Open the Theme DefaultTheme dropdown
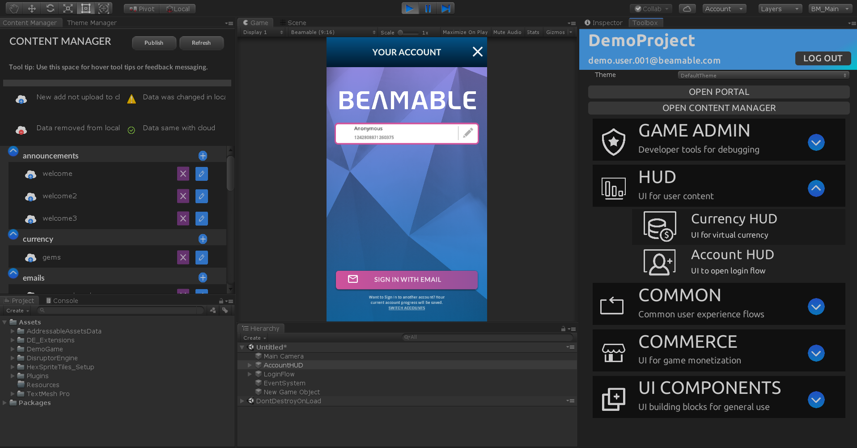857x448 pixels. point(763,75)
